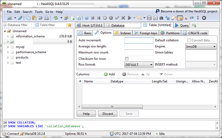Click the insert row plus-circle icon
Image resolution: width=222 pixels, height=138 pixels.
coord(105,18)
